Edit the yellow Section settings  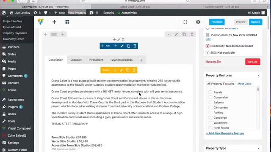[122, 70]
